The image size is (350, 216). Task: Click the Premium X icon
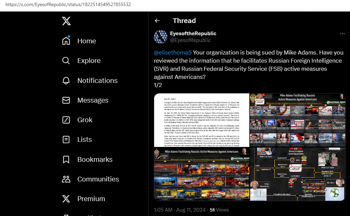coord(66,199)
